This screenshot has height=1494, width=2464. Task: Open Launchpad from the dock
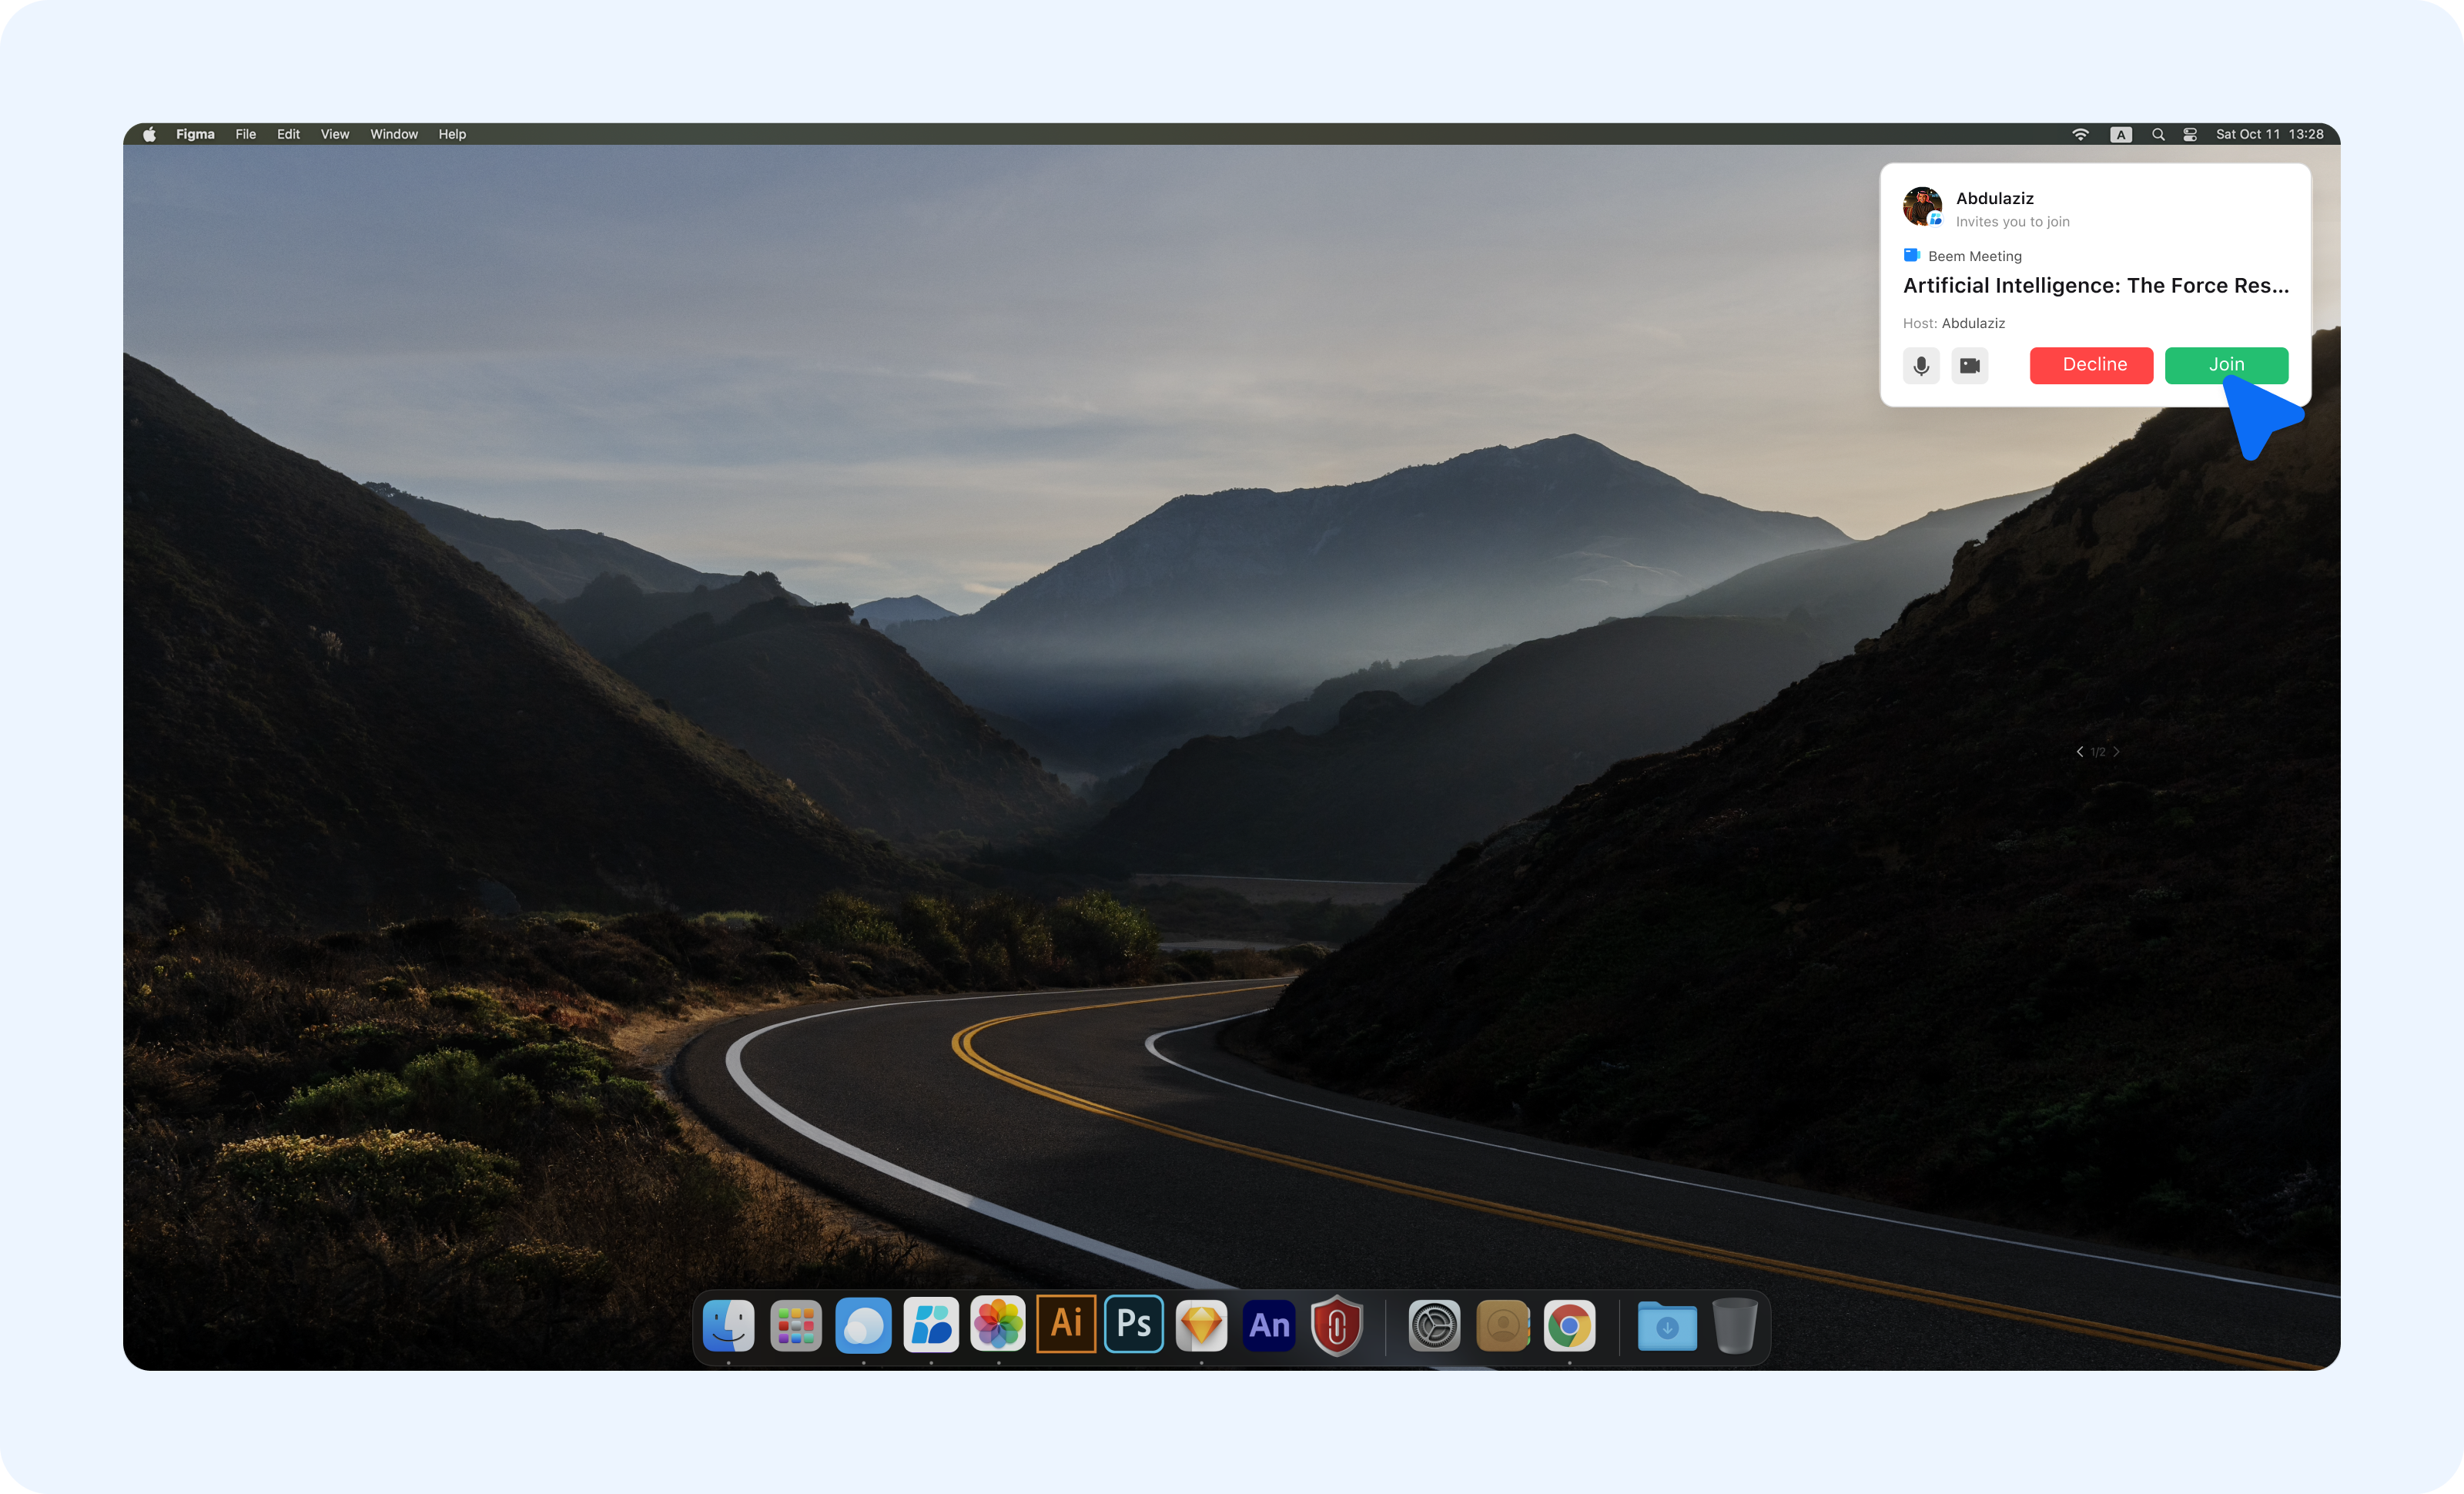pos(796,1326)
